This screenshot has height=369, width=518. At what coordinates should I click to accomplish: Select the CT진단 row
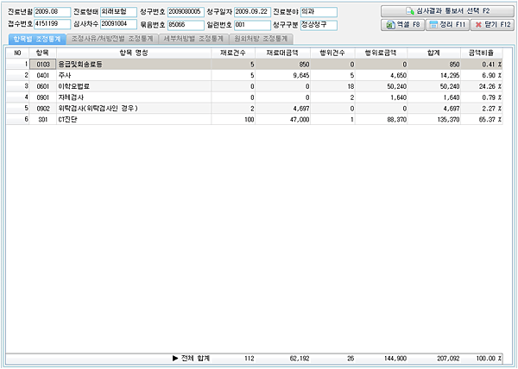[254, 119]
